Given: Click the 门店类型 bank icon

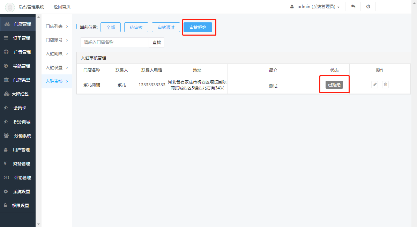Looking at the screenshot, I should click(x=6, y=80).
